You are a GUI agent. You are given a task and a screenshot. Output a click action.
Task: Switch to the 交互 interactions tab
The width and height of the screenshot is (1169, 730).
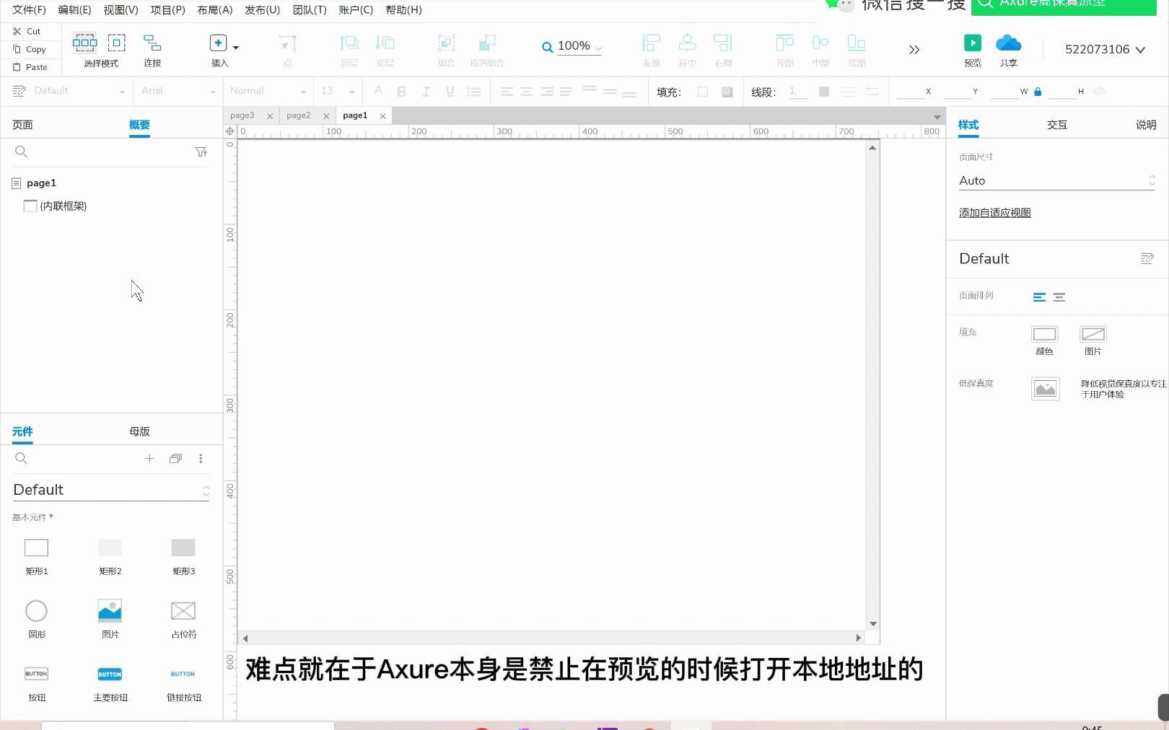[1057, 125]
